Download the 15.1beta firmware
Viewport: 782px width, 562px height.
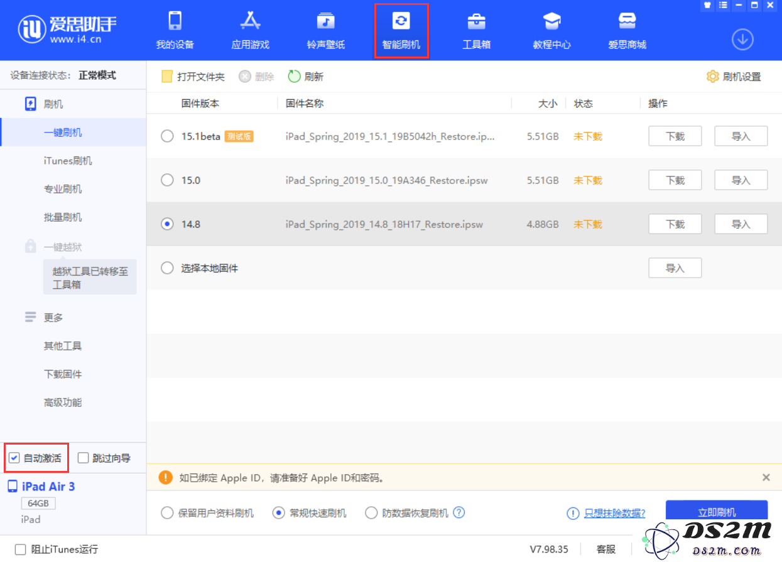(x=675, y=136)
